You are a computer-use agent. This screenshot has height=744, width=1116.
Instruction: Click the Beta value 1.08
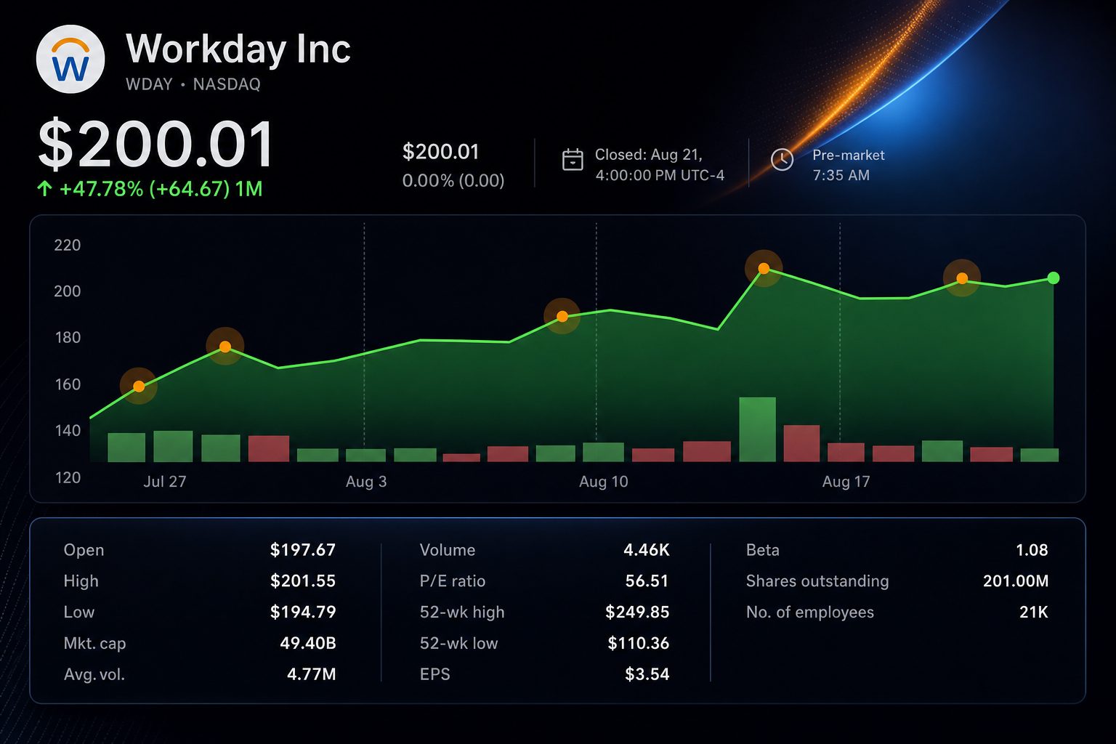[x=1032, y=550]
